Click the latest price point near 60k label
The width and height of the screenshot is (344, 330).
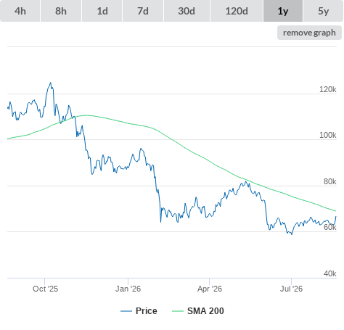[336, 217]
